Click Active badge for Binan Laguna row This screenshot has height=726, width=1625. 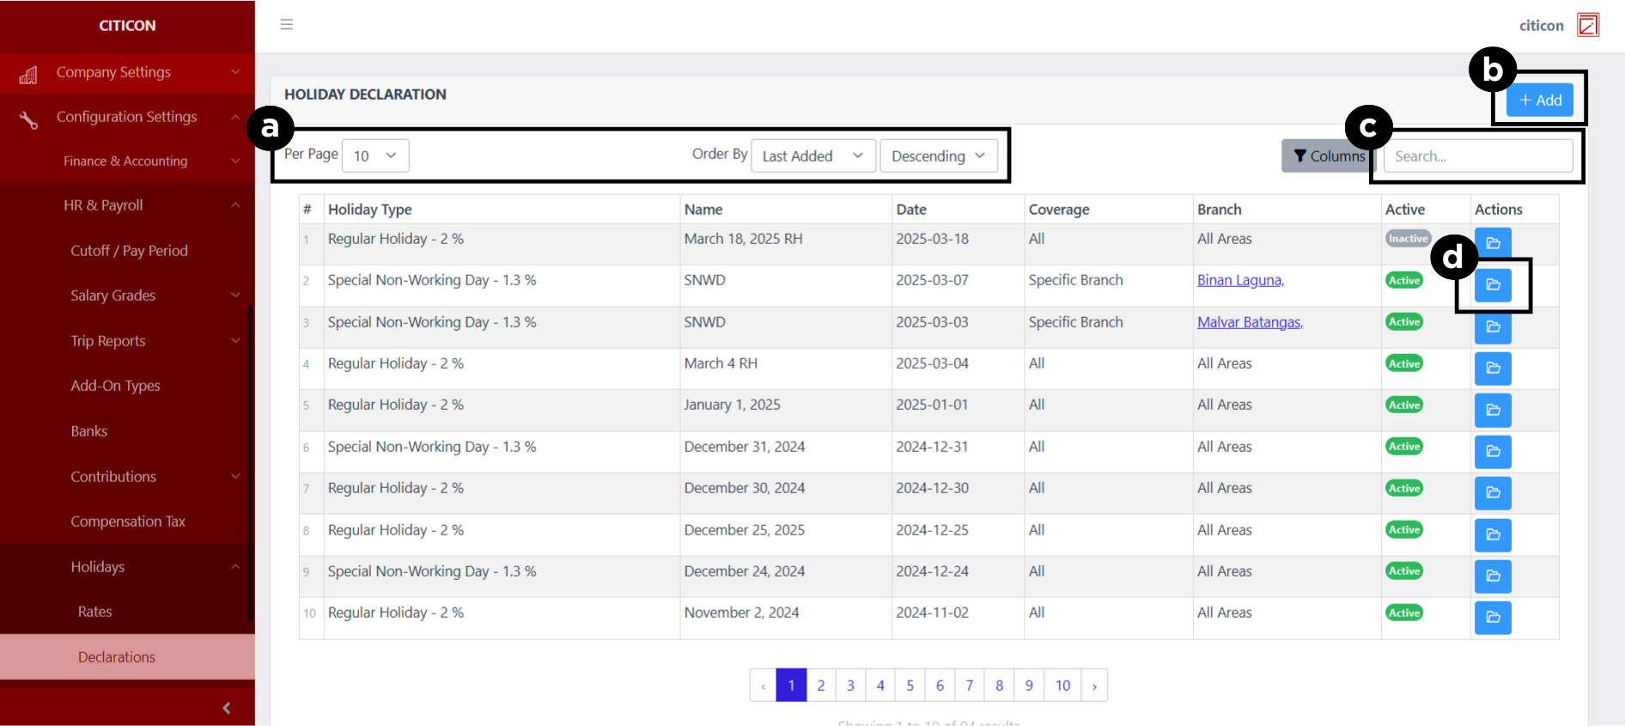click(x=1404, y=280)
